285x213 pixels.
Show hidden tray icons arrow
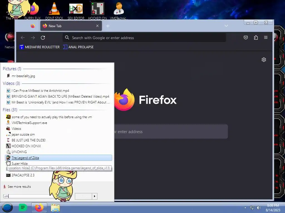click(245, 208)
